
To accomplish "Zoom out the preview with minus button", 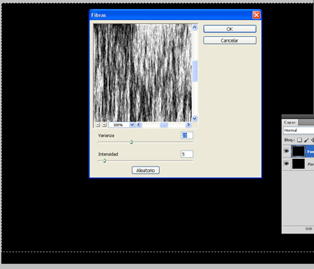I will point(98,125).
